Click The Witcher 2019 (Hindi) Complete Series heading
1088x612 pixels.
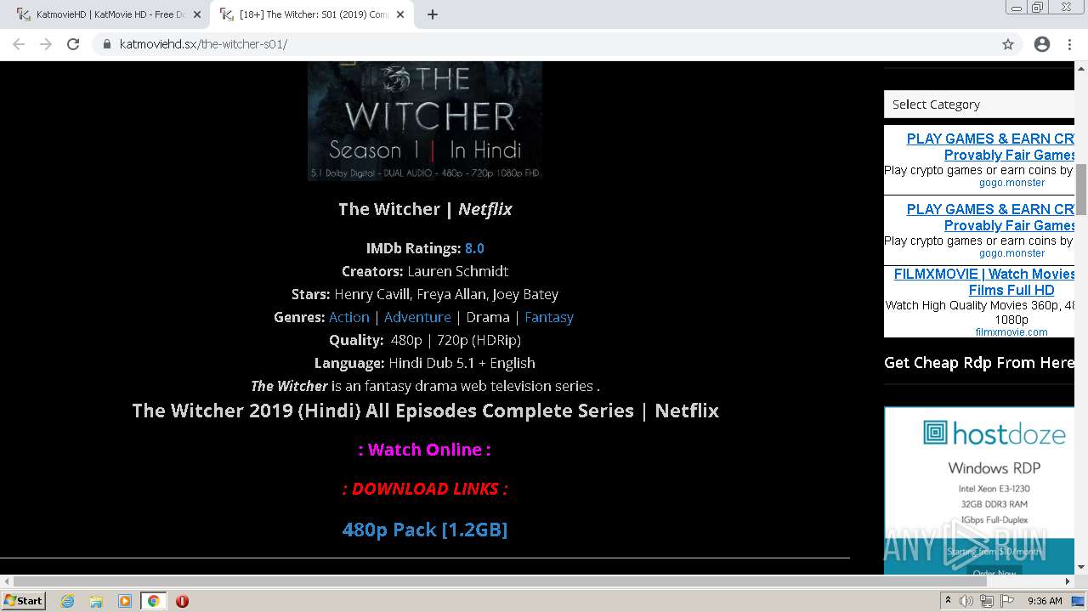pos(425,411)
